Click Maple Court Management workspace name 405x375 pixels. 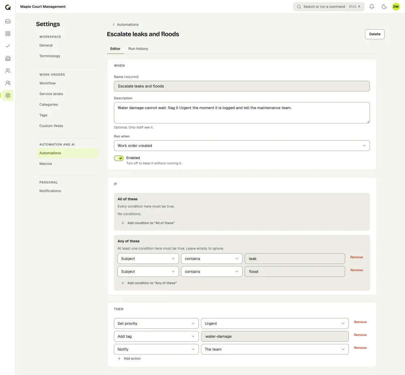click(x=43, y=7)
